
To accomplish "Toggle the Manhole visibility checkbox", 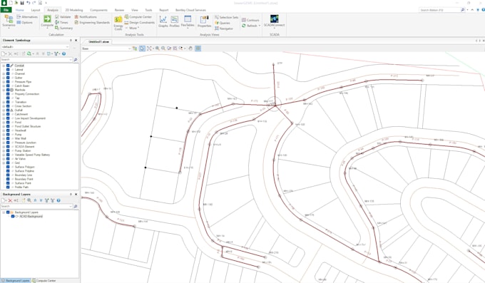I will pyautogui.click(x=8, y=90).
